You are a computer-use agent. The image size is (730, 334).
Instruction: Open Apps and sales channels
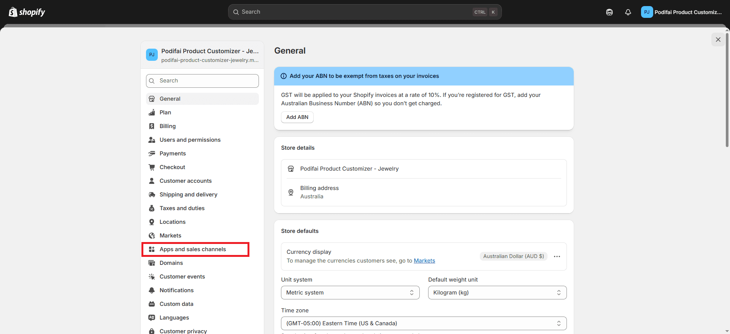coord(202,249)
